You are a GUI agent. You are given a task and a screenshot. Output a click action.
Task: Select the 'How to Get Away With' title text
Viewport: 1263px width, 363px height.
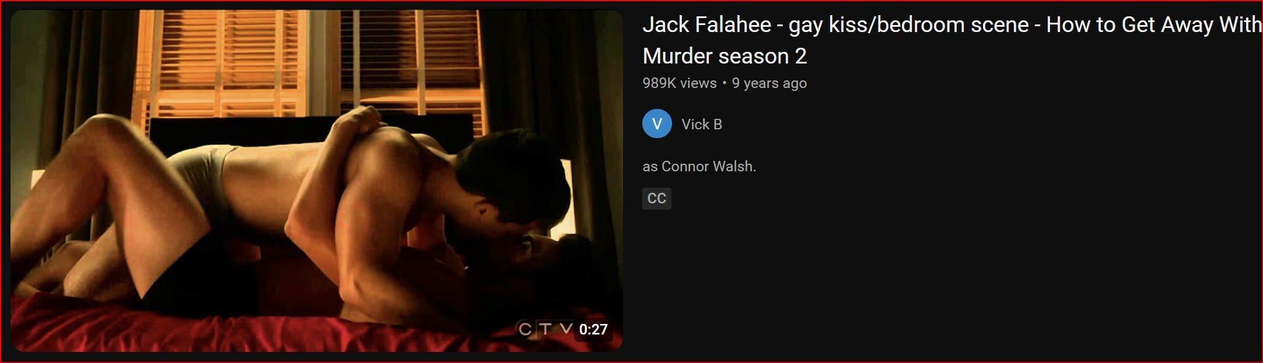[x=1154, y=25]
